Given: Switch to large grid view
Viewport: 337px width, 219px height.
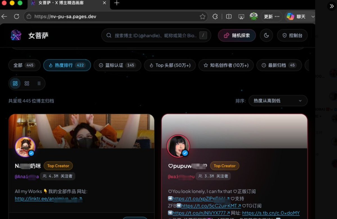Looking at the screenshot, I should click(15, 84).
